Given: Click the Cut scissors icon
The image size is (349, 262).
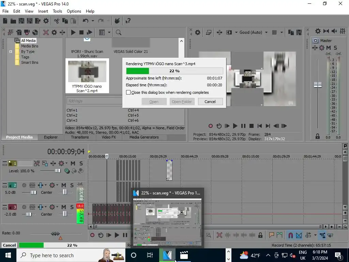Looking at the screenshot, I should pyautogui.click(x=57, y=21).
